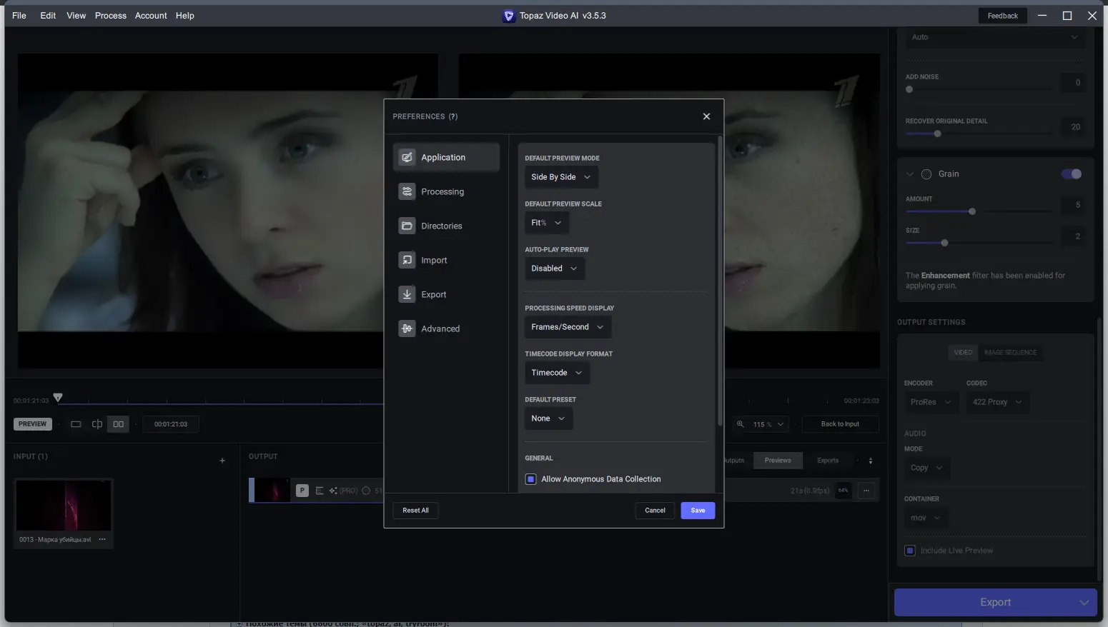Screen dimensions: 1108x627
Task: Adjust the Grain Amount slider
Action: coord(971,212)
